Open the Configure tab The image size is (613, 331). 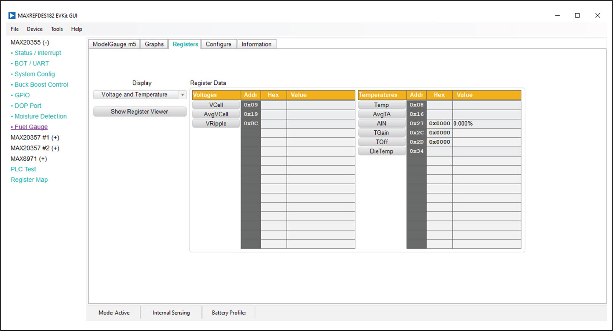point(218,44)
